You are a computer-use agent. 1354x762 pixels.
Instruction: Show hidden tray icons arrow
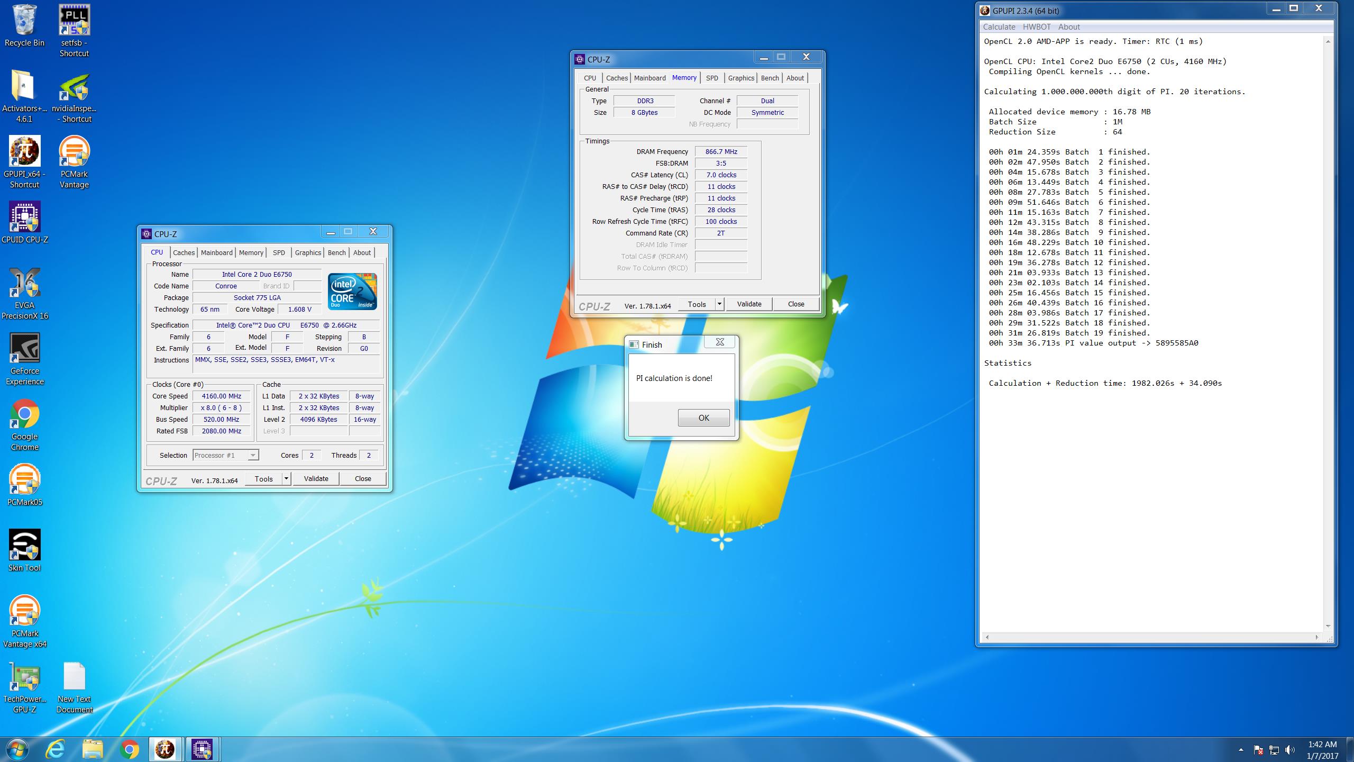pos(1241,750)
